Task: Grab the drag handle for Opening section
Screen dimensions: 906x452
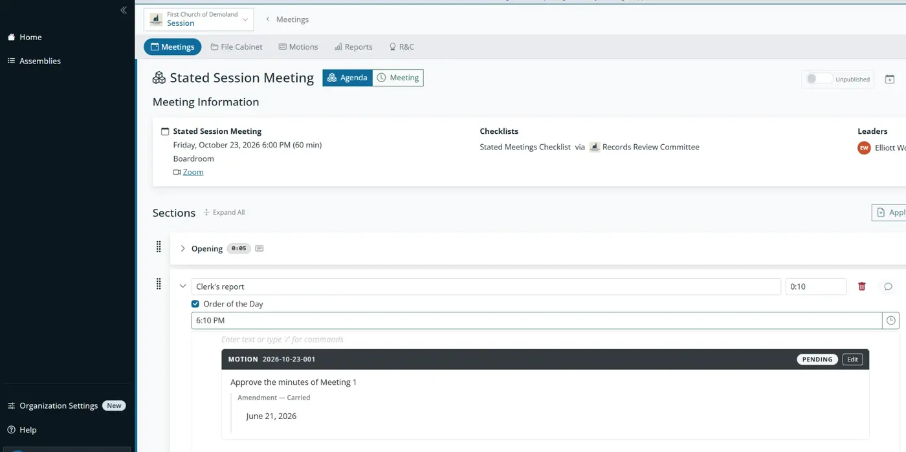Action: point(159,247)
